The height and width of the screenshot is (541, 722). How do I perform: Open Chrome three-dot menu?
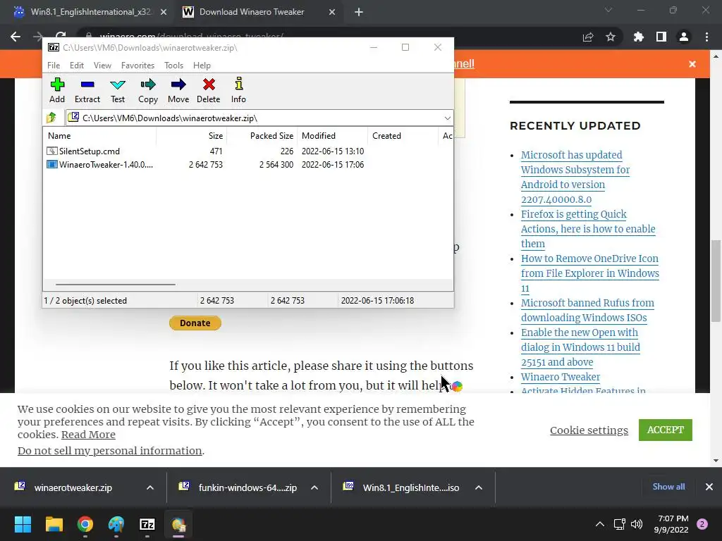pyautogui.click(x=706, y=37)
